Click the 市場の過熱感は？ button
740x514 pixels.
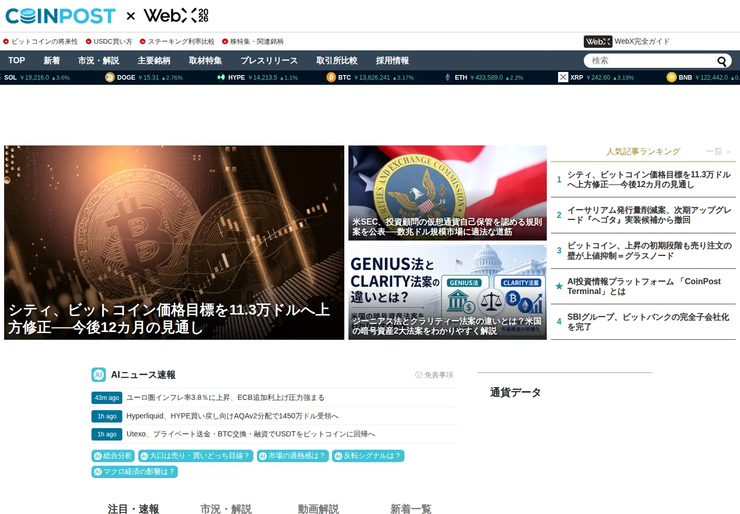click(293, 456)
